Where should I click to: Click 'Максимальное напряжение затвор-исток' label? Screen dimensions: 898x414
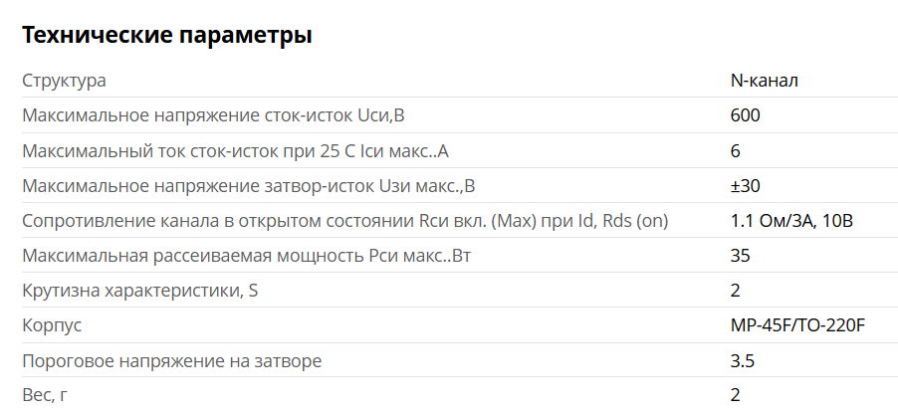click(249, 186)
